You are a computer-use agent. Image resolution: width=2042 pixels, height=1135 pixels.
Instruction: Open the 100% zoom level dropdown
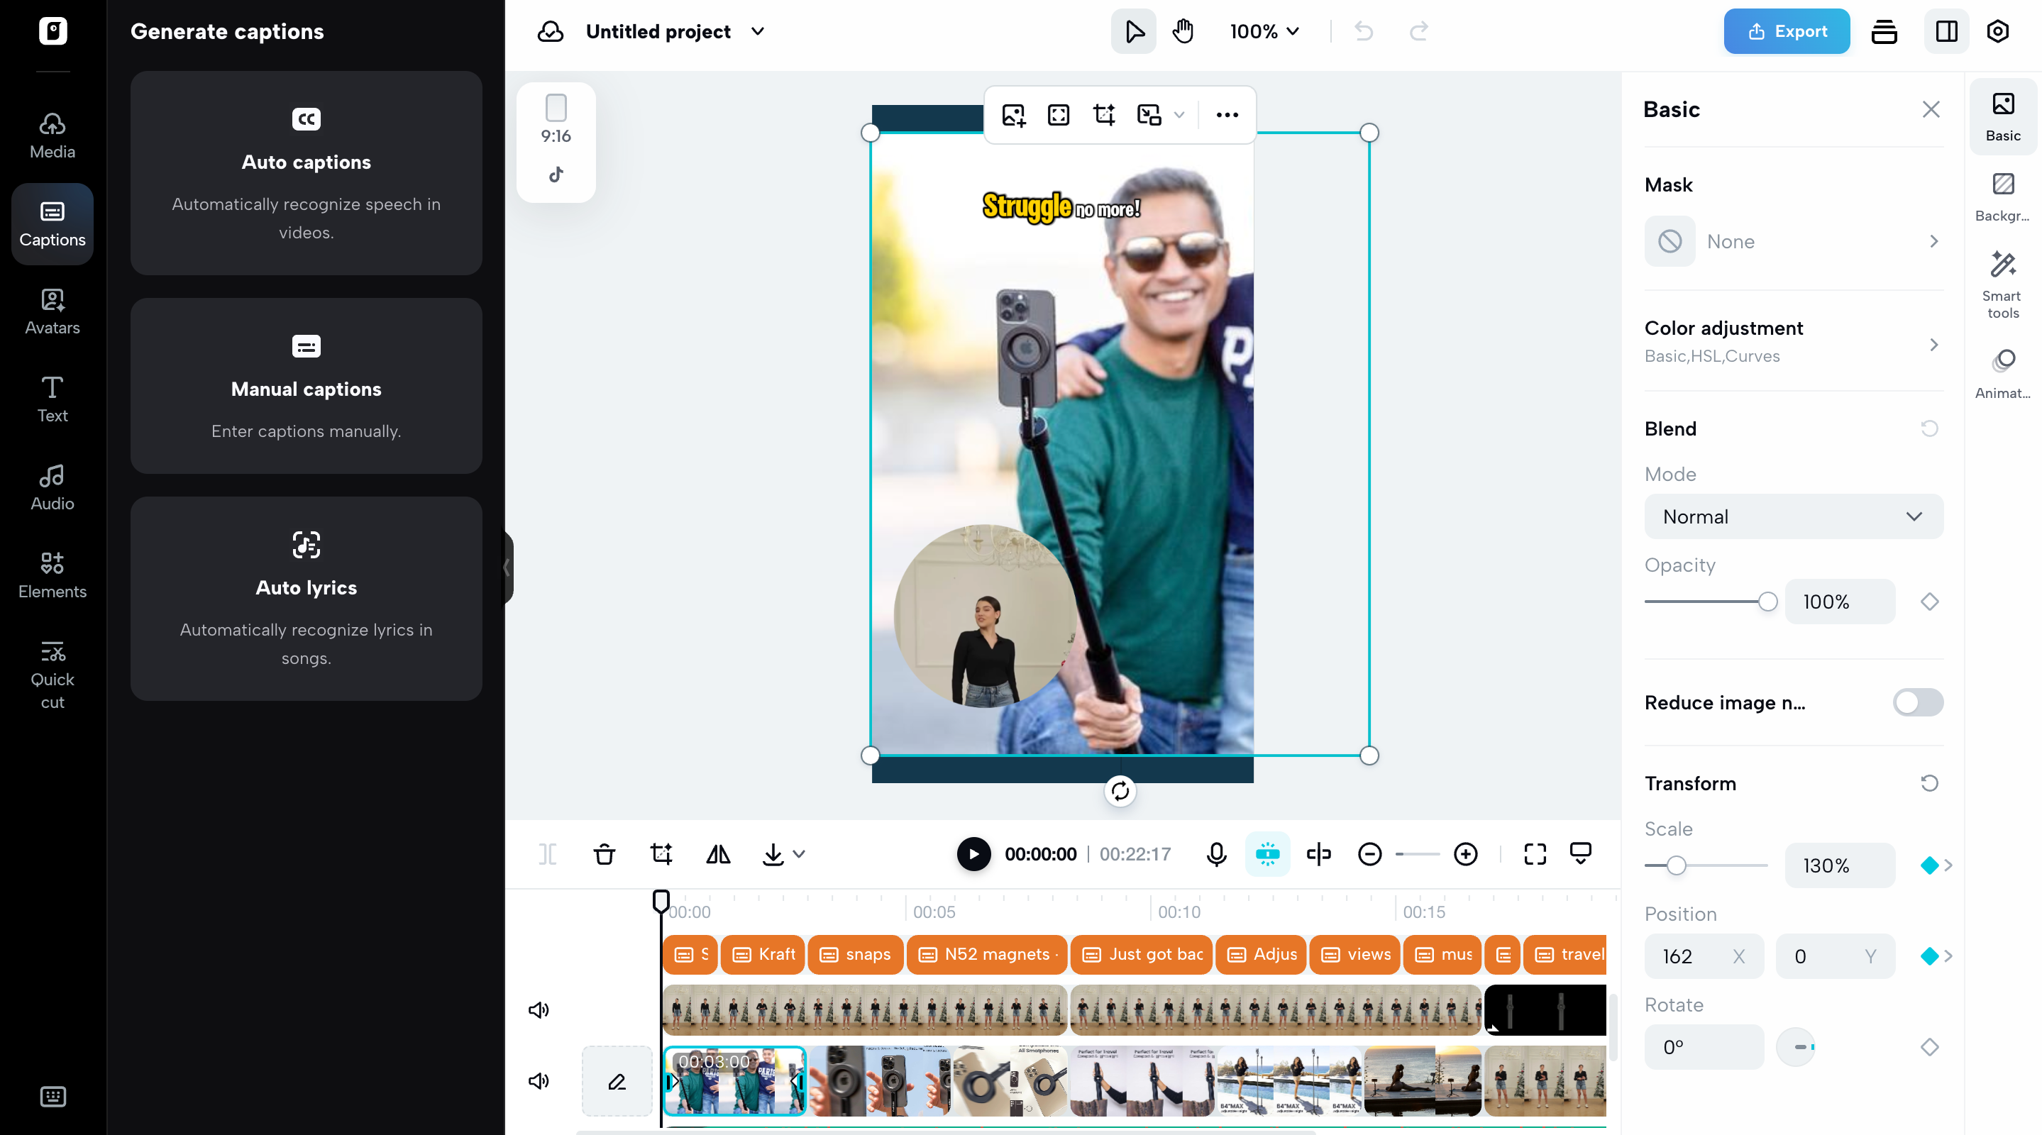click(x=1264, y=31)
